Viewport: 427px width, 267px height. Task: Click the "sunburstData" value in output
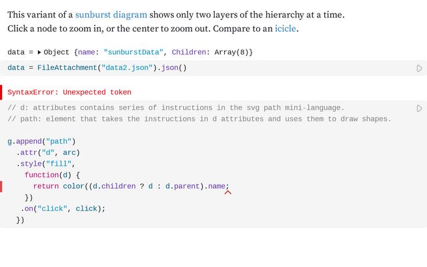(x=135, y=52)
